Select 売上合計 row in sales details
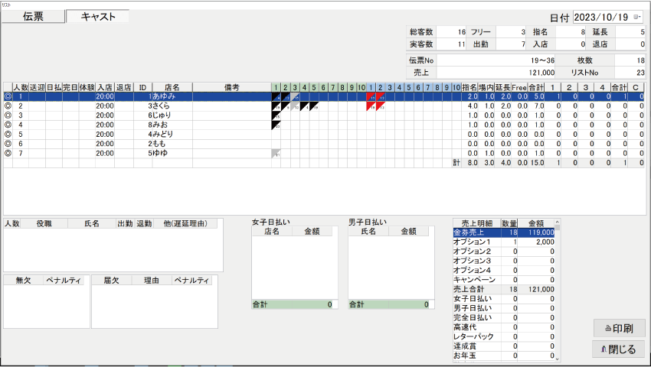 pyautogui.click(x=504, y=290)
